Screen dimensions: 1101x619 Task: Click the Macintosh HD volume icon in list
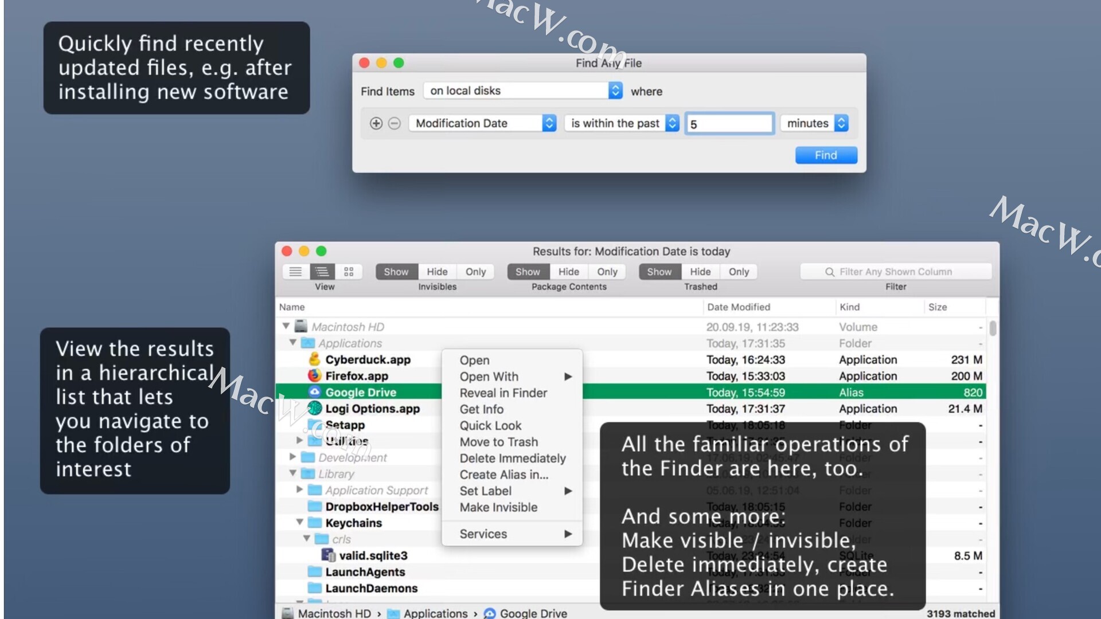(x=301, y=327)
